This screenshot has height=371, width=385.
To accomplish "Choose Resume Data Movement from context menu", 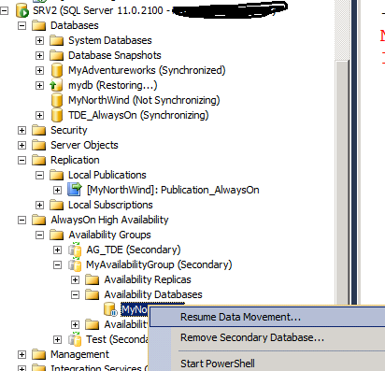I will point(268,317).
